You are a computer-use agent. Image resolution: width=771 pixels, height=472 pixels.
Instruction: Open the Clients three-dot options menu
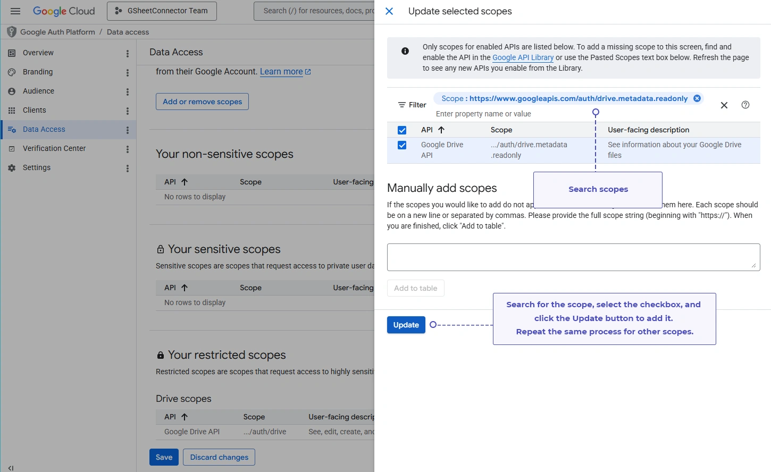128,111
